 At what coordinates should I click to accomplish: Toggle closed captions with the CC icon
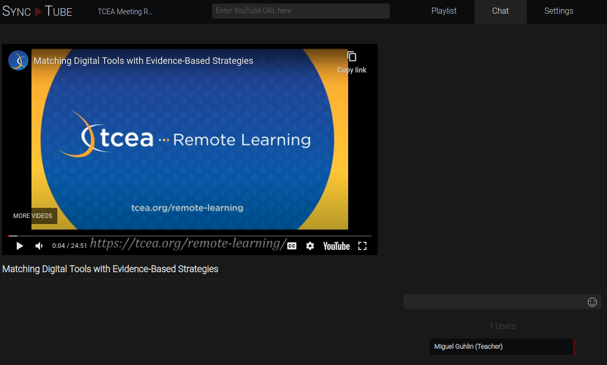click(292, 246)
